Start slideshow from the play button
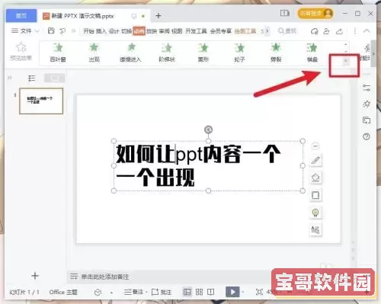381x304 pixels. click(x=232, y=292)
